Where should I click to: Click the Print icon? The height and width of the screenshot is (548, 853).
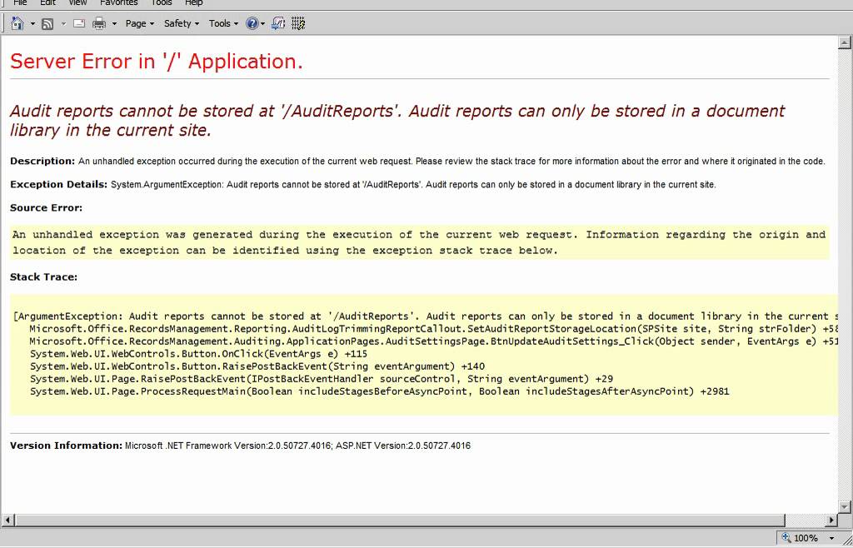click(x=99, y=23)
